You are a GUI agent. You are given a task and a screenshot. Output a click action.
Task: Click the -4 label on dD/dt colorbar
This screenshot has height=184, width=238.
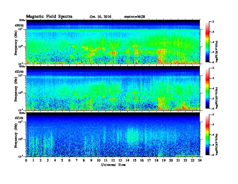click(213, 88)
